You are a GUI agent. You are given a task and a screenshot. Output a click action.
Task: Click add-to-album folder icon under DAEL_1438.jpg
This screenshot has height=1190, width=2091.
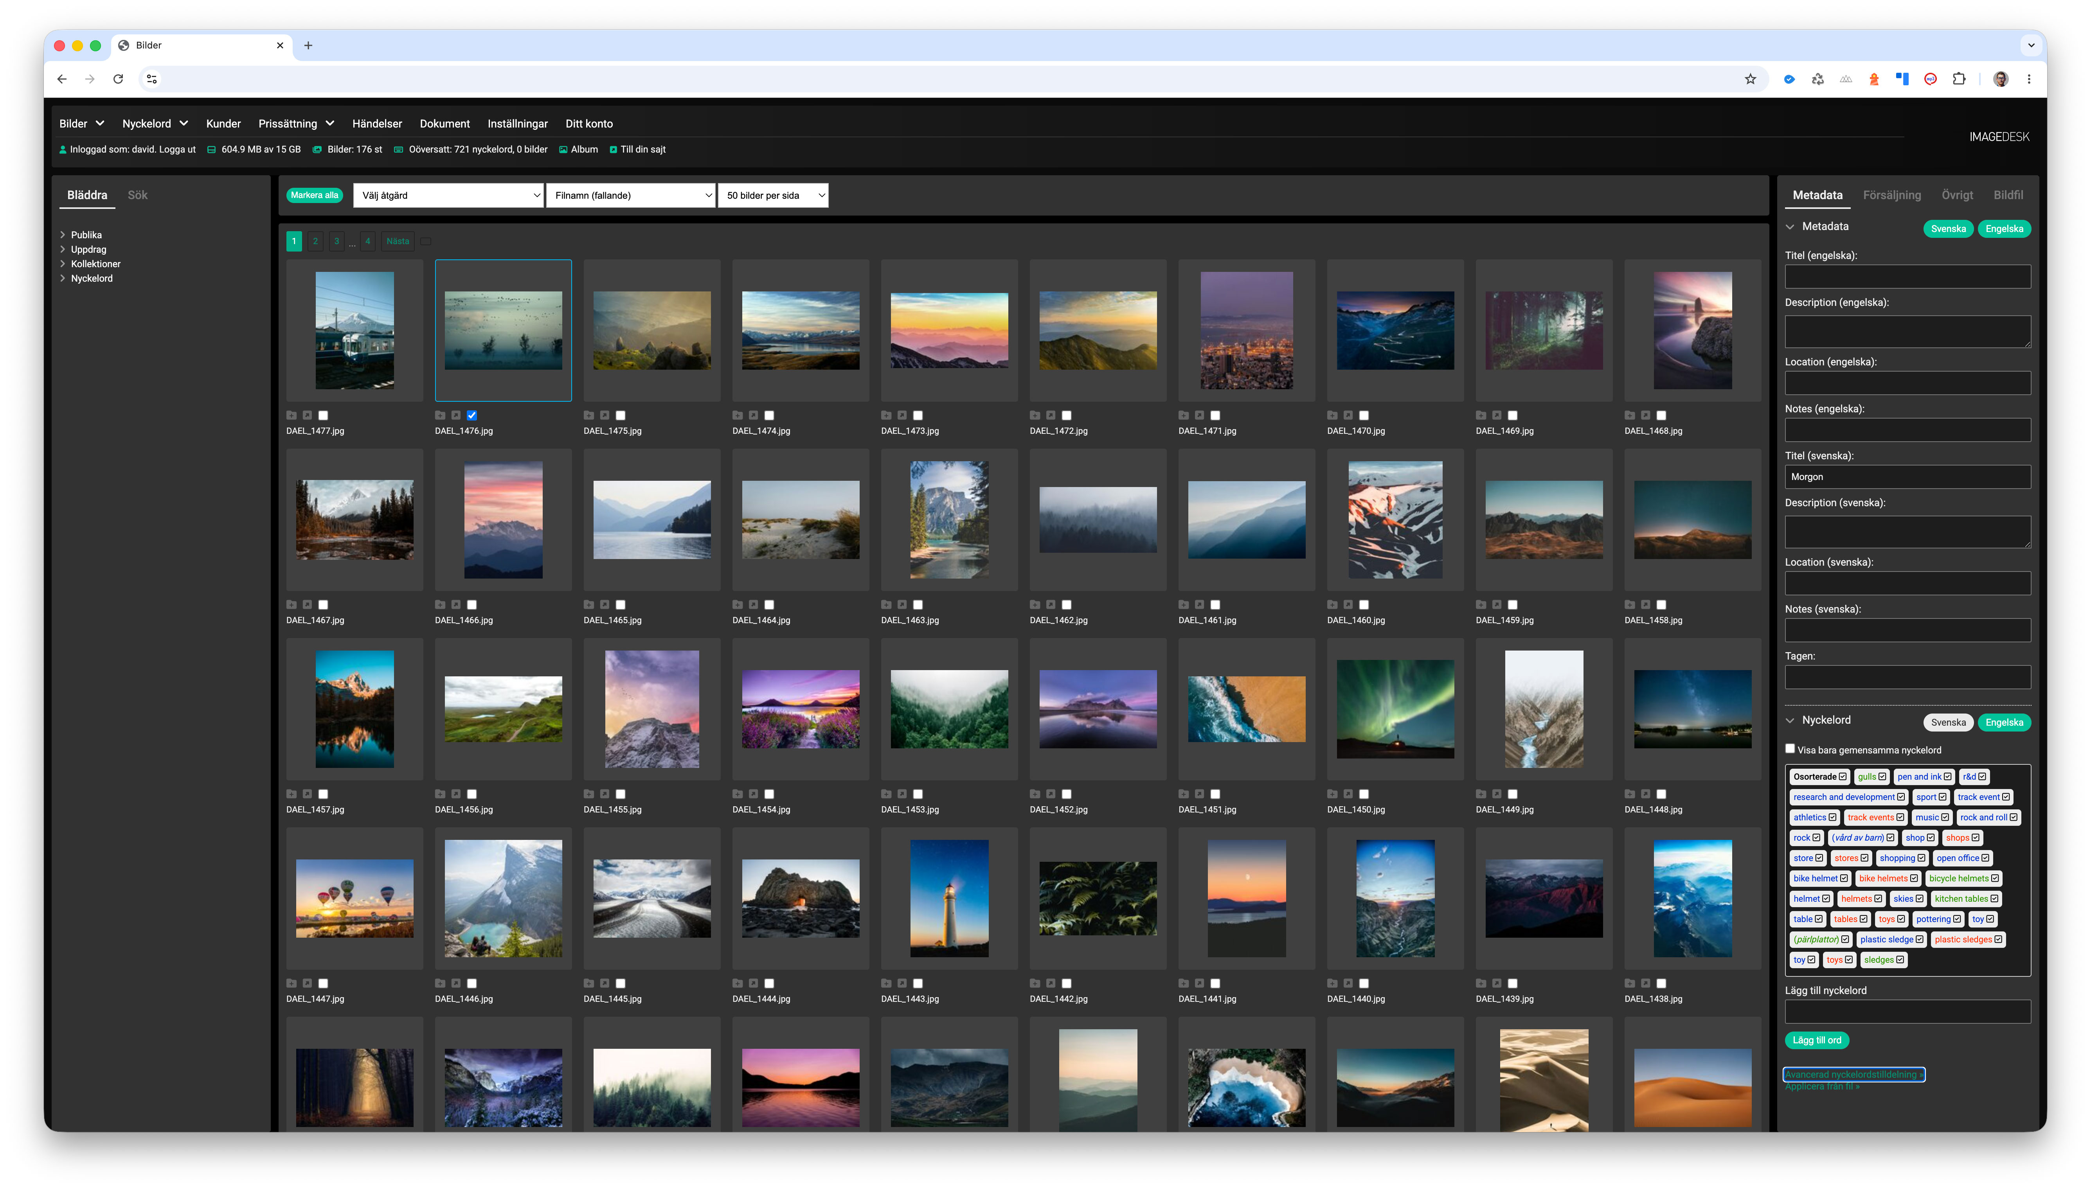pyautogui.click(x=1630, y=983)
